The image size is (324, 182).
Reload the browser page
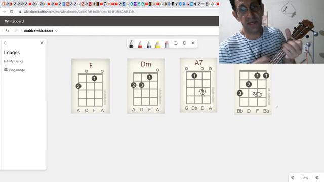click(x=11, y=12)
